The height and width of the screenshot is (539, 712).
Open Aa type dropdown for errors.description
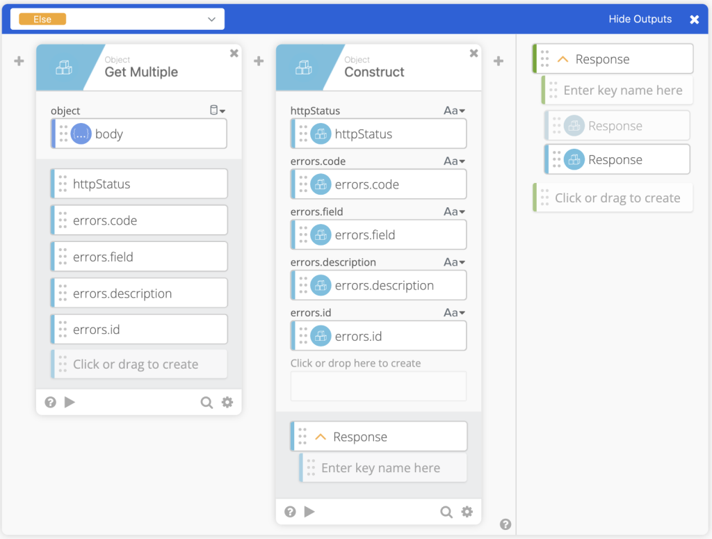click(x=455, y=262)
